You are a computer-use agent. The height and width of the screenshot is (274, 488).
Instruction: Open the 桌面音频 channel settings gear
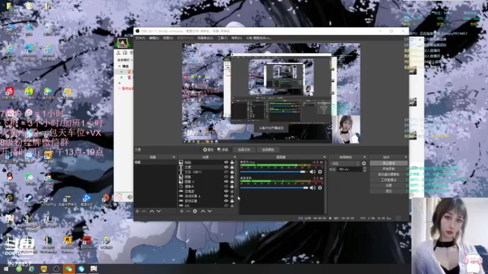[320, 188]
